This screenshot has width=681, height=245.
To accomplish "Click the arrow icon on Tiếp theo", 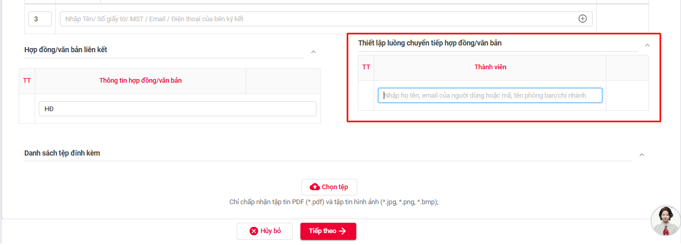I will point(342,231).
